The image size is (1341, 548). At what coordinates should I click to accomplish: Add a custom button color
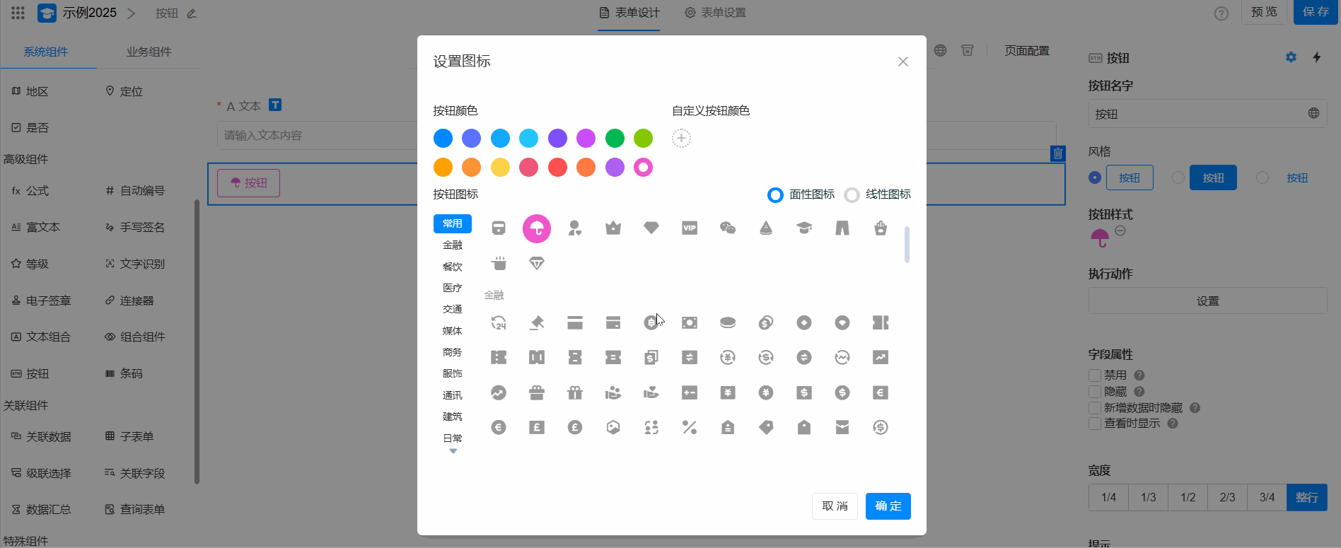pos(681,139)
